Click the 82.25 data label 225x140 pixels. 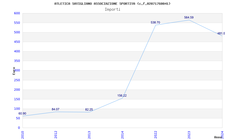[x=89, y=109]
